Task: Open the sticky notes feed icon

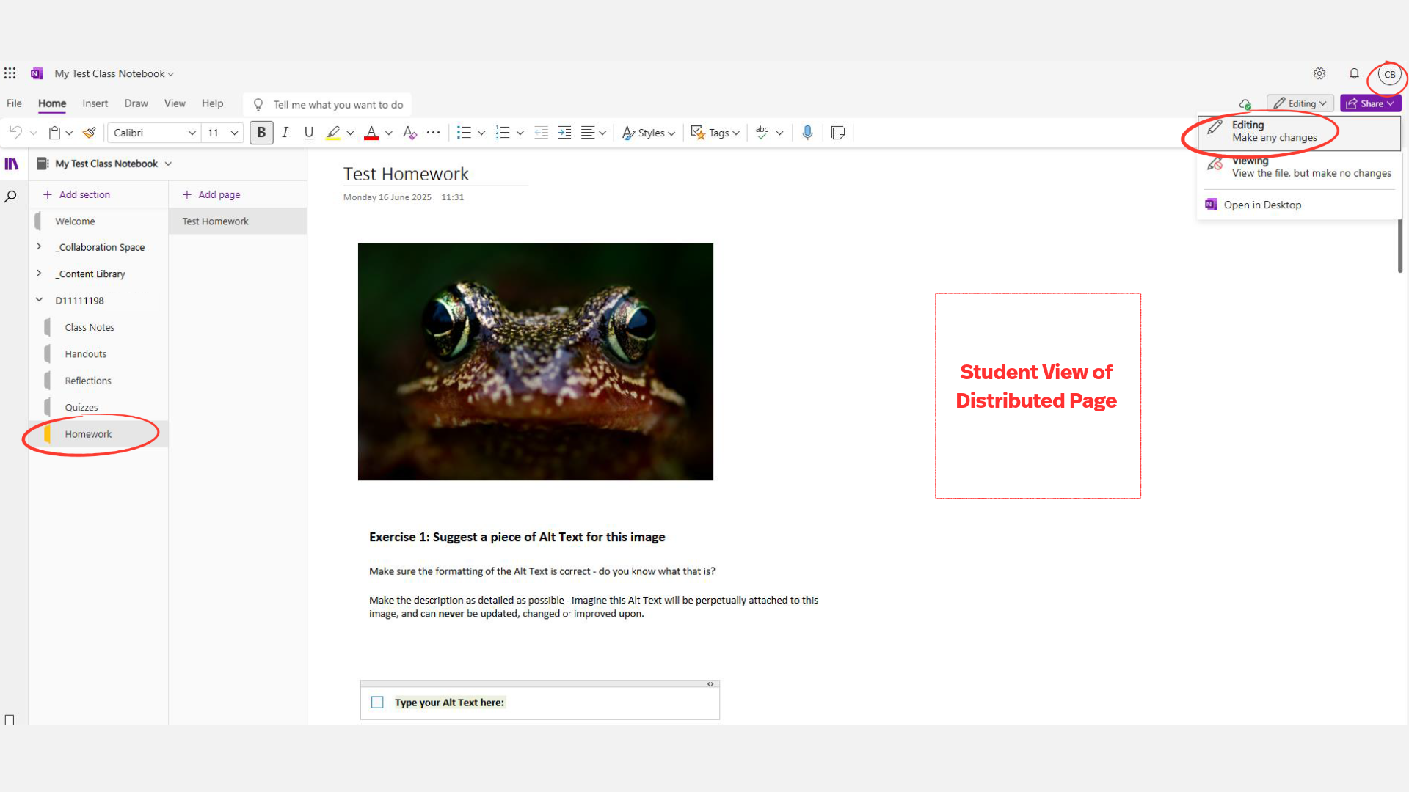Action: click(838, 133)
